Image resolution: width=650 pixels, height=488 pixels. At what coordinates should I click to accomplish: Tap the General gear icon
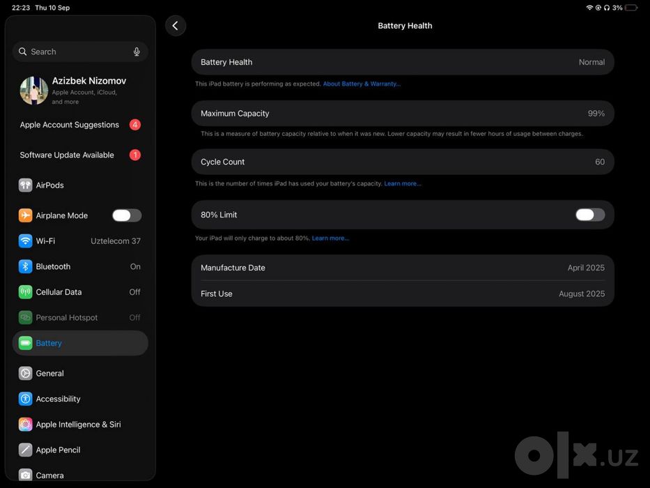(25, 373)
